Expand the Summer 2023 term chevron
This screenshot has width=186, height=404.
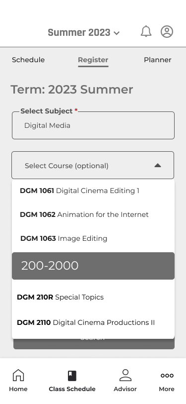(x=117, y=33)
